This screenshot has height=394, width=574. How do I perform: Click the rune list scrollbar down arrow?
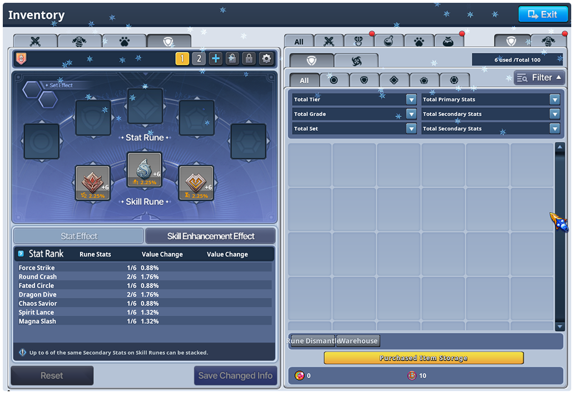[x=560, y=327]
